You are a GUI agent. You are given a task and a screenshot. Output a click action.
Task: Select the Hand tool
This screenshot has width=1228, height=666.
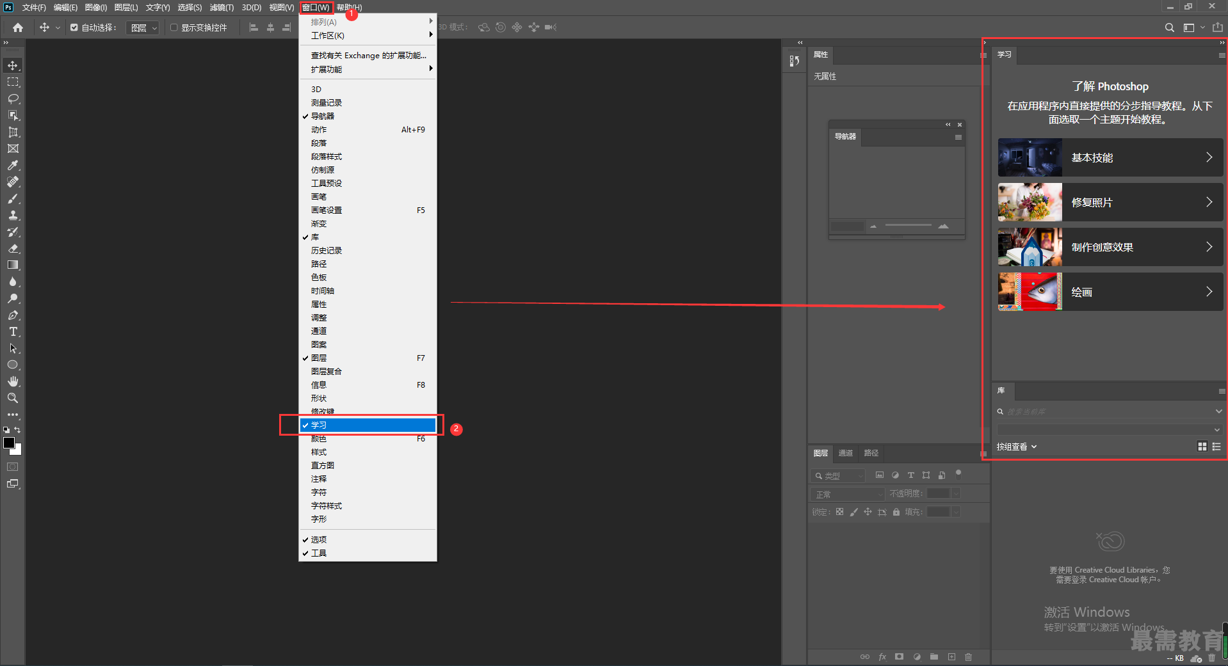(x=13, y=381)
